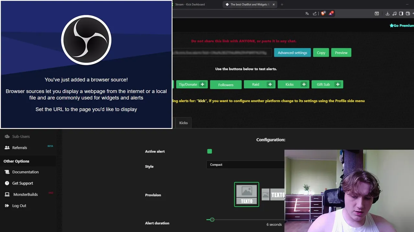Click the '6 seconds' duration value
This screenshot has height=232, width=414.
tap(274, 225)
